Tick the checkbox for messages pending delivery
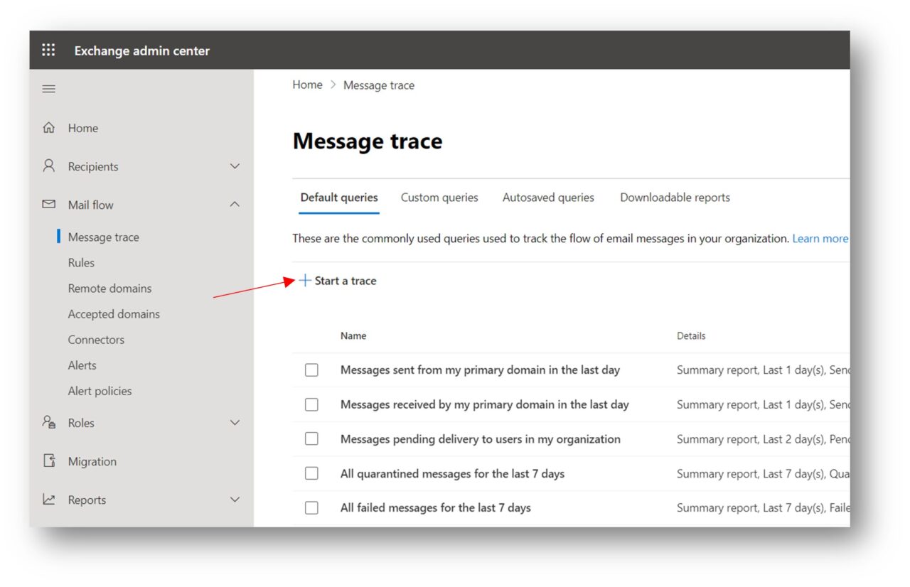Viewport: 910px width, 587px height. [311, 438]
